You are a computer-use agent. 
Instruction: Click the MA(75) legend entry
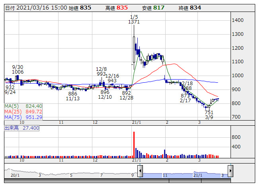[x=23, y=117]
